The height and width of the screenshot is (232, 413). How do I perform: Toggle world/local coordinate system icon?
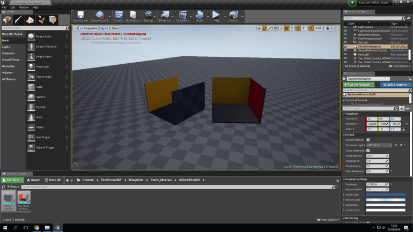coord(275,28)
